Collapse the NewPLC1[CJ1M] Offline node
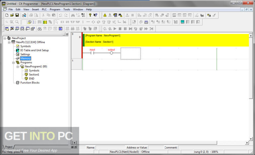Screen dimensions: 255x155 pyautogui.click(x=9, y=42)
